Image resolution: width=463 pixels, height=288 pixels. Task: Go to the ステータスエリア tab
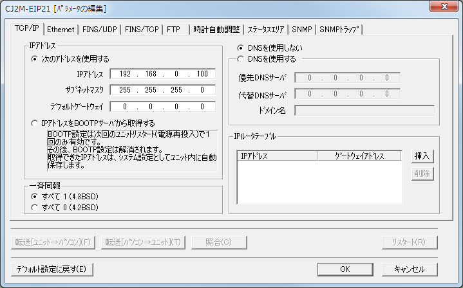(x=266, y=30)
